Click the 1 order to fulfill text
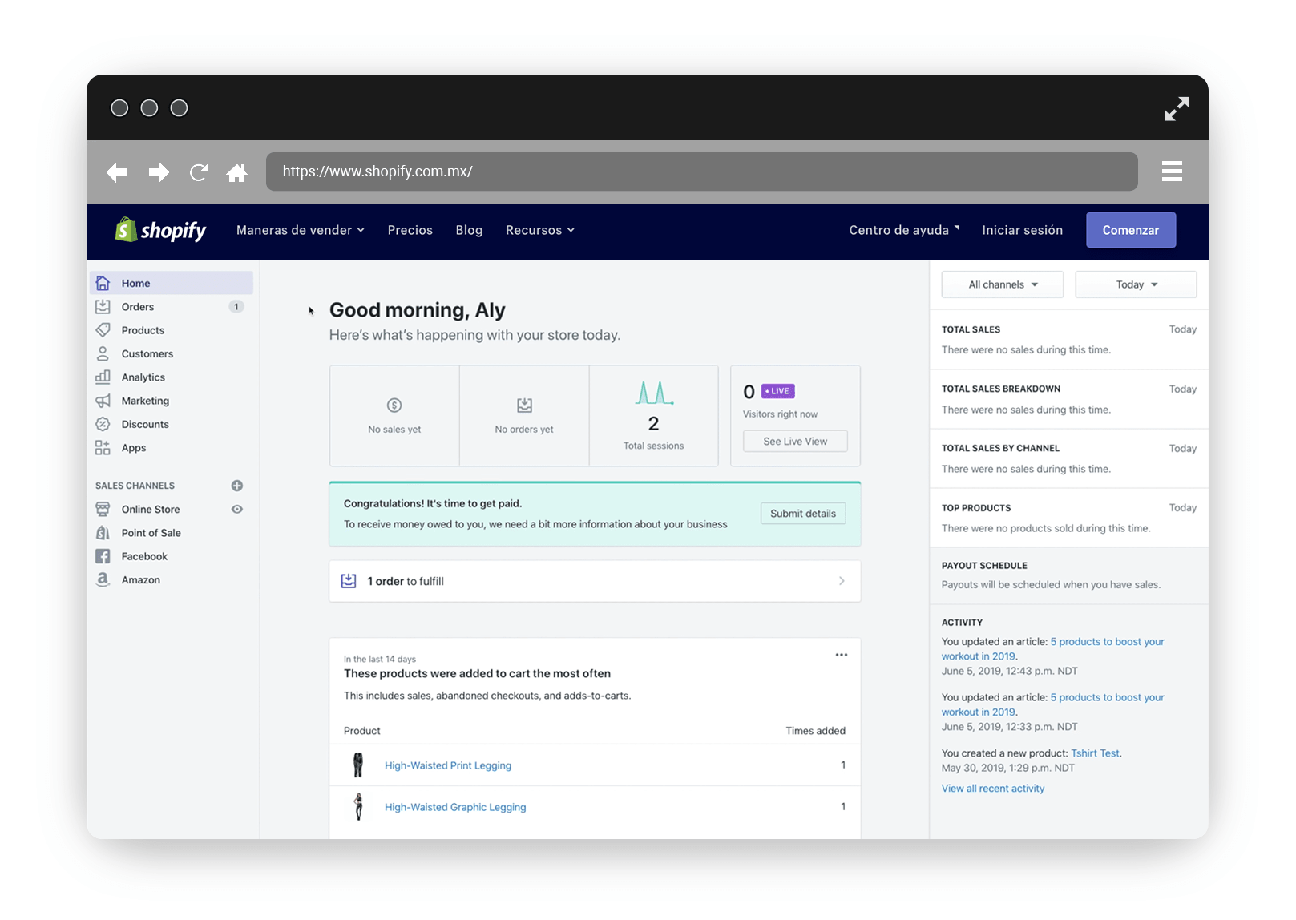Image resolution: width=1296 pixels, height=920 pixels. [406, 581]
